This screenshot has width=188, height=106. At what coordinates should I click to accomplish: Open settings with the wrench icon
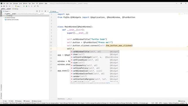click(x=35, y=6)
